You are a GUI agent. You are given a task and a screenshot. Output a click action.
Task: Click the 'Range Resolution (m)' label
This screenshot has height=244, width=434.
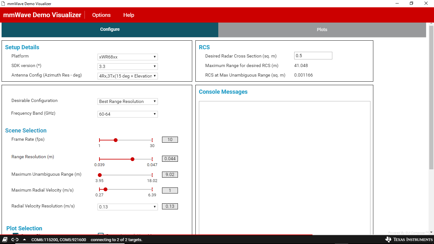coord(33,157)
